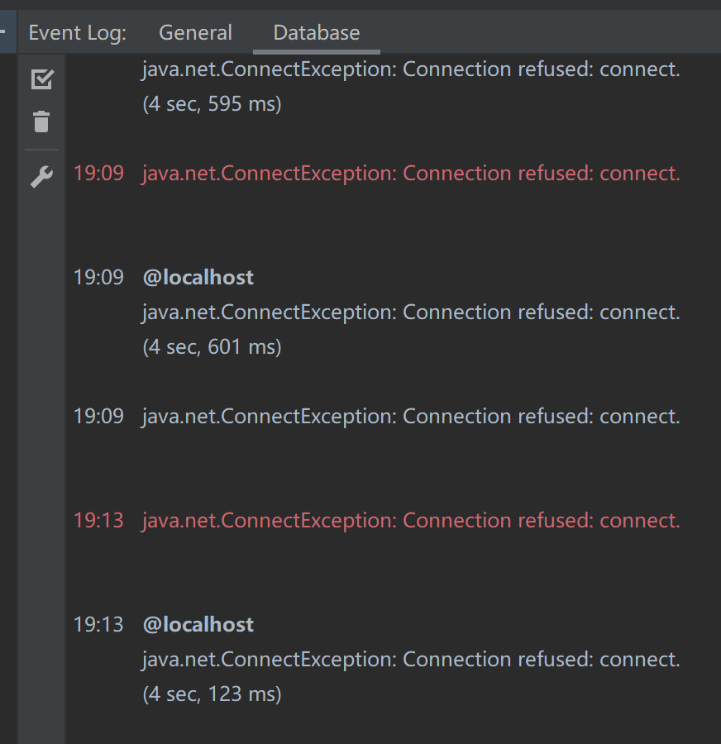Click exception message under 19:13 @localhost

point(411,660)
